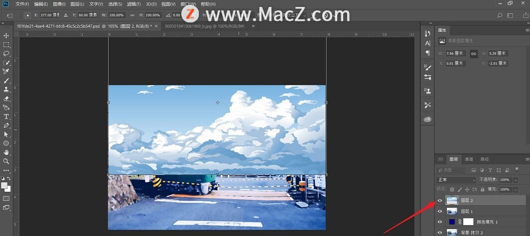Hide layer 图层 1
The width and height of the screenshot is (530, 236).
(439, 211)
